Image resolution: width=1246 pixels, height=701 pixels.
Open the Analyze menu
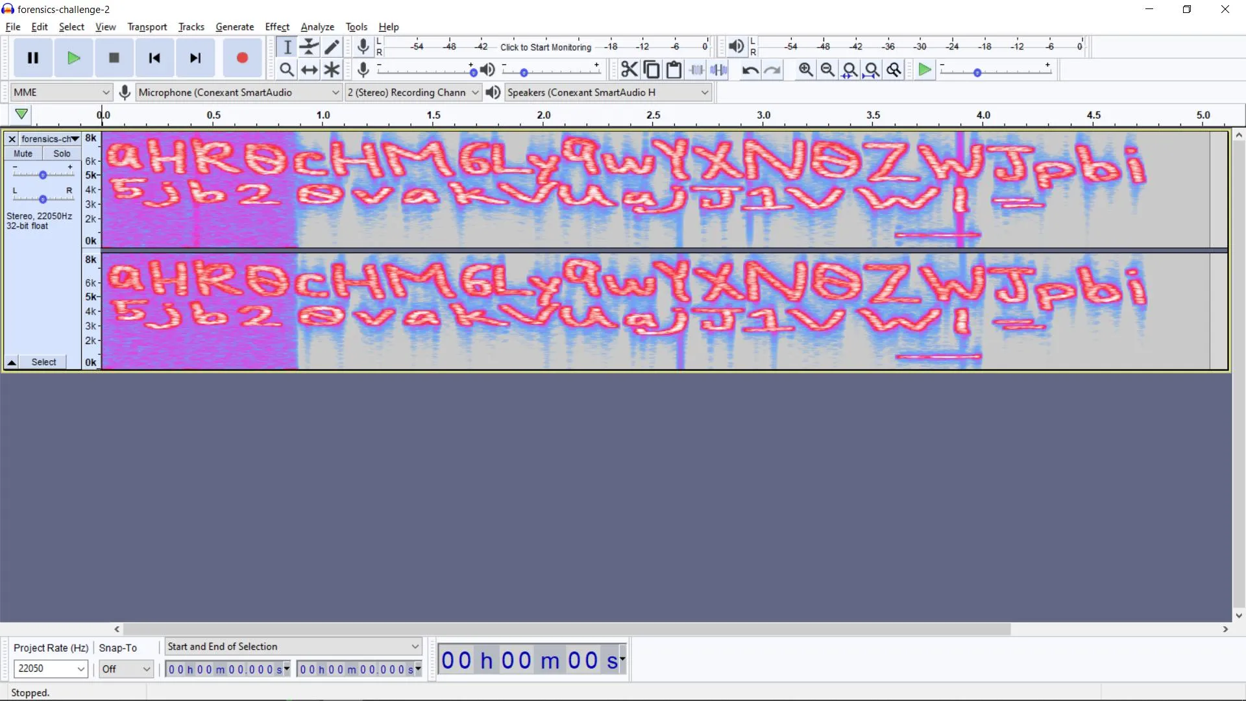(317, 27)
